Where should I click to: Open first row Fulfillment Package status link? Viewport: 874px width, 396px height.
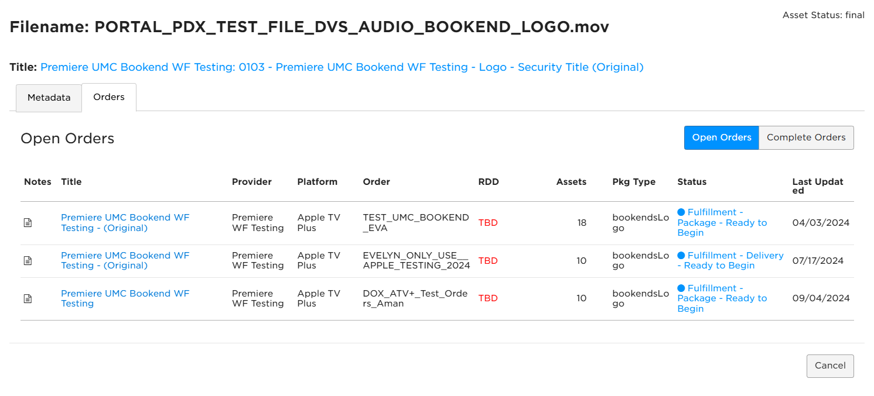pyautogui.click(x=722, y=223)
